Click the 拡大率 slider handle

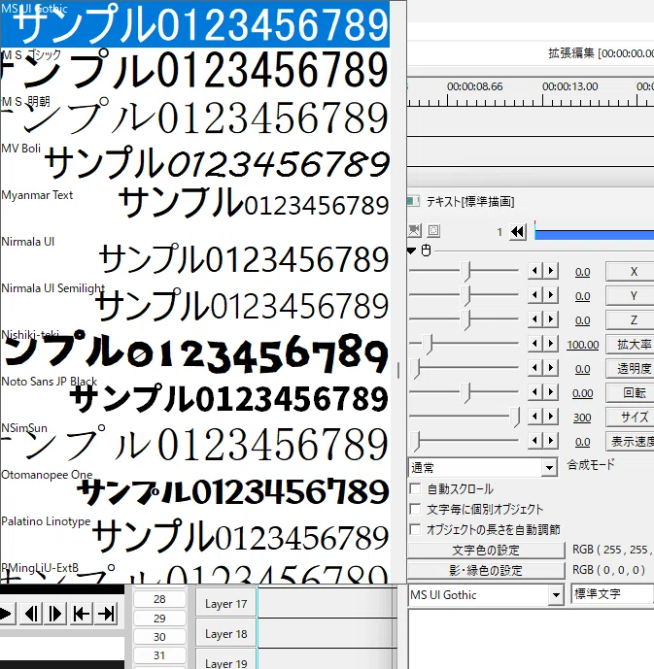coord(428,345)
